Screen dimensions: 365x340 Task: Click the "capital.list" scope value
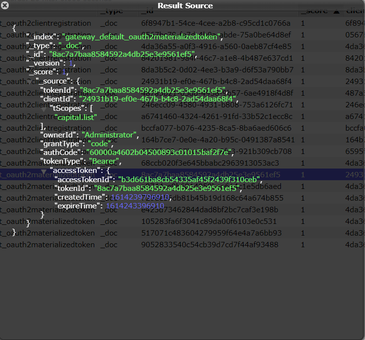pyautogui.click(x=76, y=117)
